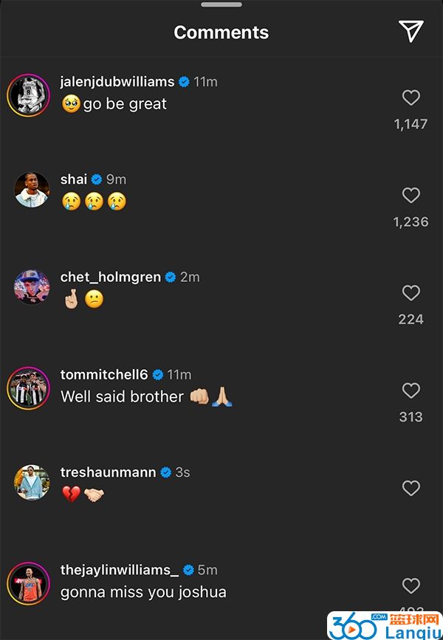Open the jalenjdubwilliams username link
The image size is (443, 640).
117,82
